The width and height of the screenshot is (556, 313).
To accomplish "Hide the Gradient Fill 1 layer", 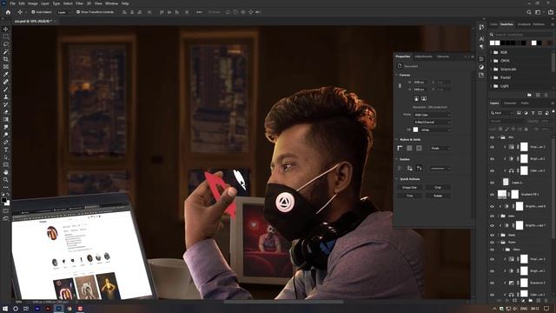I will (x=492, y=195).
